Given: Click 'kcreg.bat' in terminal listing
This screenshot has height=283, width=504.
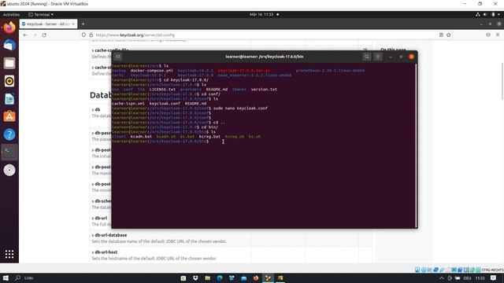Looking at the screenshot, I should pyautogui.click(x=210, y=137).
